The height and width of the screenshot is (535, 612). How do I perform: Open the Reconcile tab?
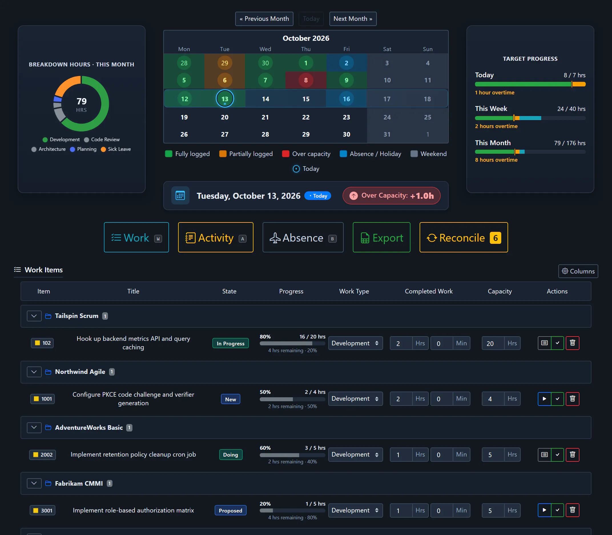tap(464, 237)
